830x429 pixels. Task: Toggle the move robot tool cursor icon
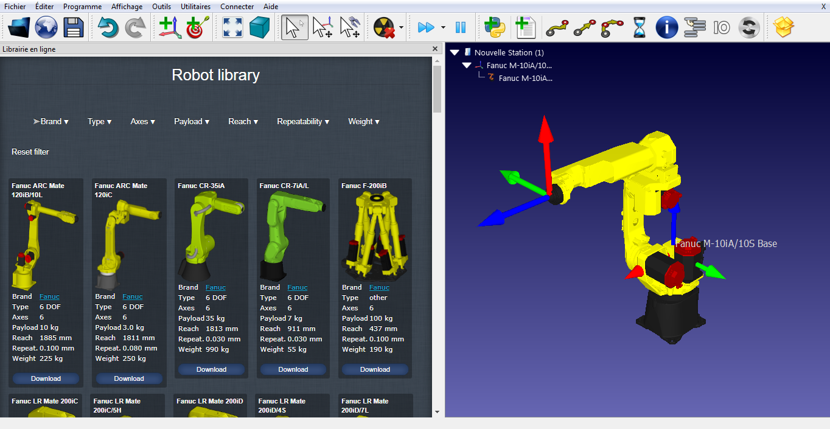click(350, 27)
